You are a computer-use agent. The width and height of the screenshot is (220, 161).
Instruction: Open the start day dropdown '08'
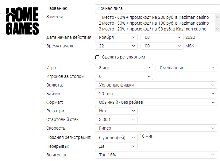(162, 37)
